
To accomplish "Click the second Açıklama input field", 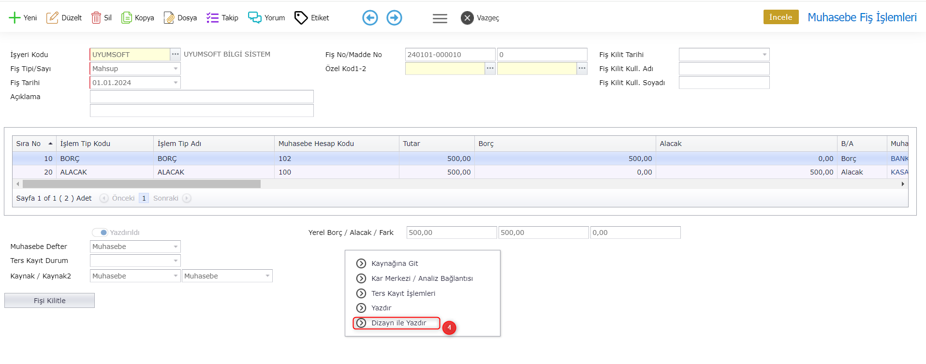I will (x=202, y=111).
